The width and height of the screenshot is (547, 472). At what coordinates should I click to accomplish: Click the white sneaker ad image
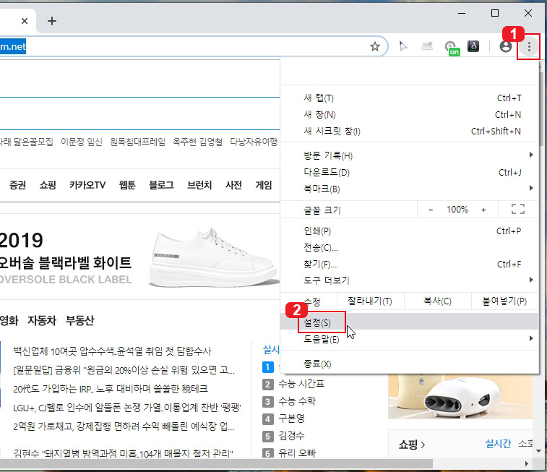[x=212, y=257]
